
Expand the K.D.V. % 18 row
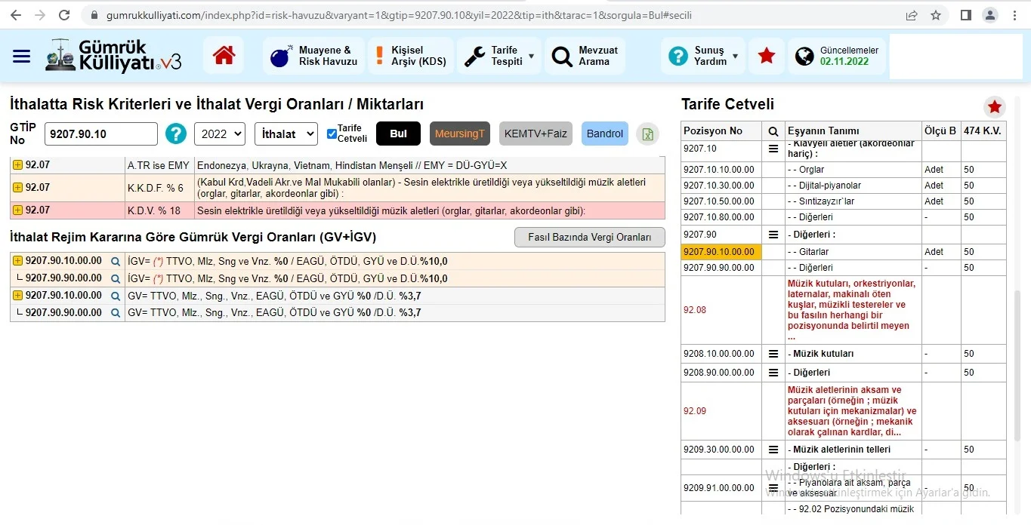coord(17,210)
